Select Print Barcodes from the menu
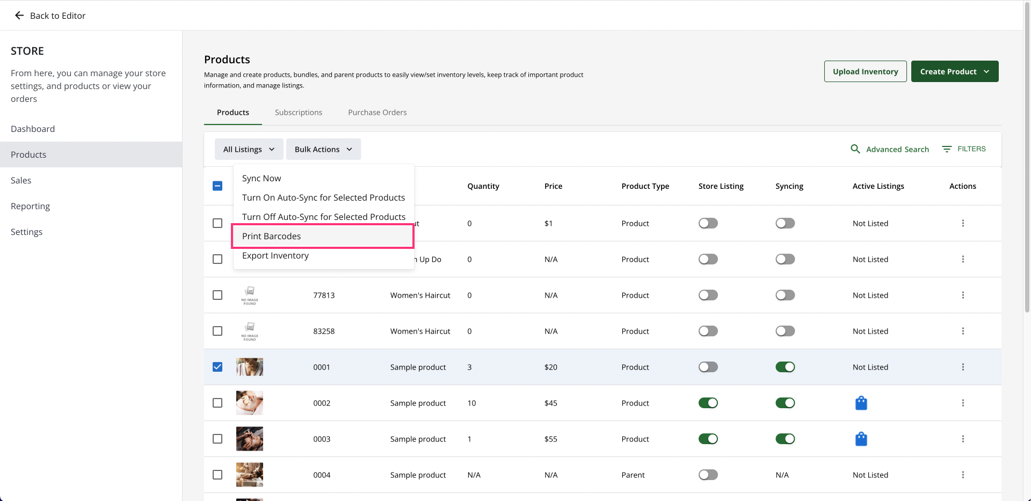 coord(271,237)
